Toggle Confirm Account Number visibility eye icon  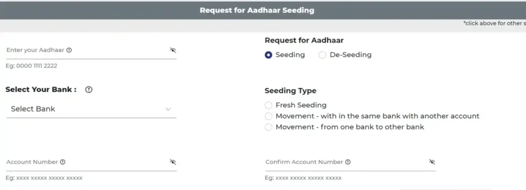(x=432, y=162)
